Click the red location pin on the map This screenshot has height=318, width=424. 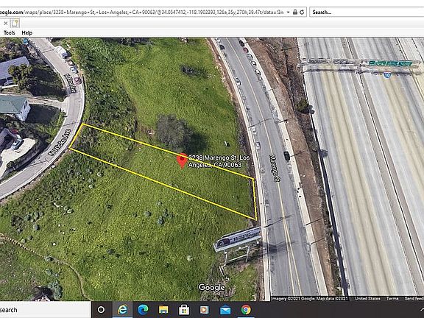tap(182, 160)
